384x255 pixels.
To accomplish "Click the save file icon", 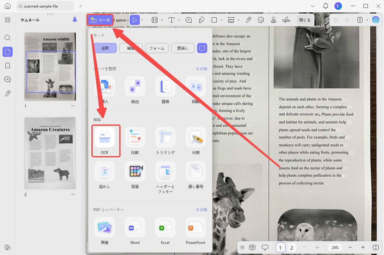I will [360, 20].
